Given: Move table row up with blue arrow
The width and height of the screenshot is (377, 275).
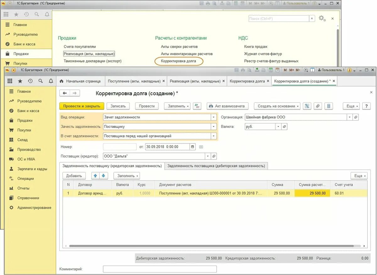Looking at the screenshot, I should point(96,176).
